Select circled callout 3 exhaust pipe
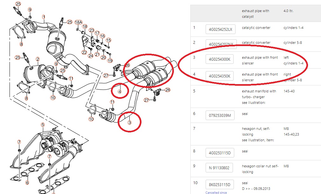Image resolution: width=321 pixels, height=194 pixels. [x=129, y=123]
